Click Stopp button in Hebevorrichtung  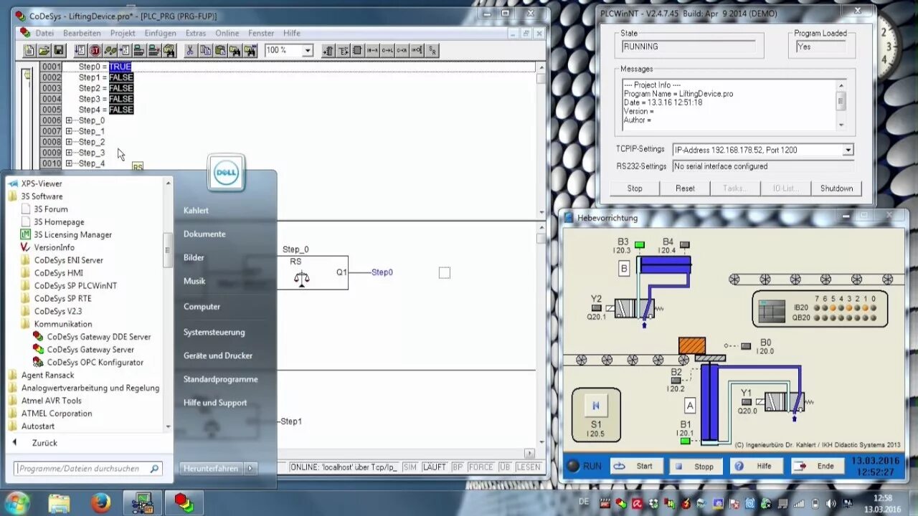click(696, 466)
